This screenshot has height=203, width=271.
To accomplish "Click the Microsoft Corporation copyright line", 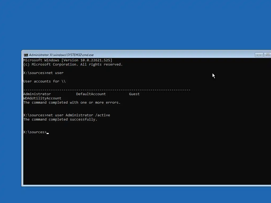I will click(x=73, y=64).
